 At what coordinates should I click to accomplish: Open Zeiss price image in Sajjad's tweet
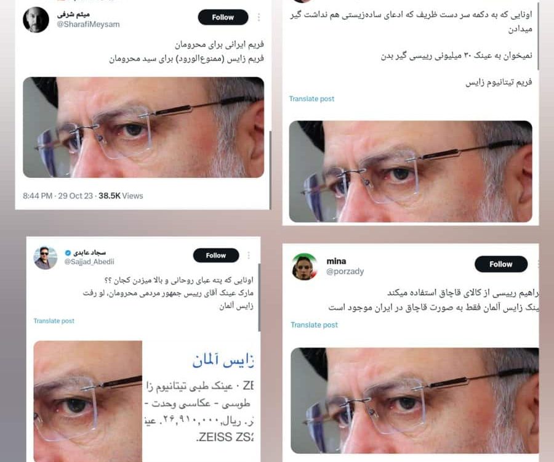pos(143,401)
